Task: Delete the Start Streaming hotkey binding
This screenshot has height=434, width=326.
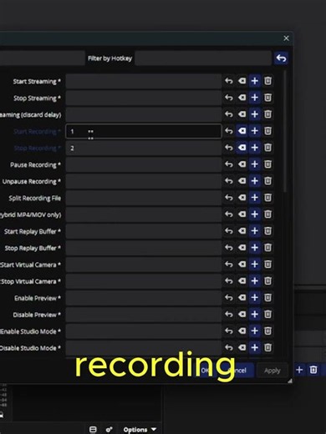Action: pyautogui.click(x=267, y=81)
